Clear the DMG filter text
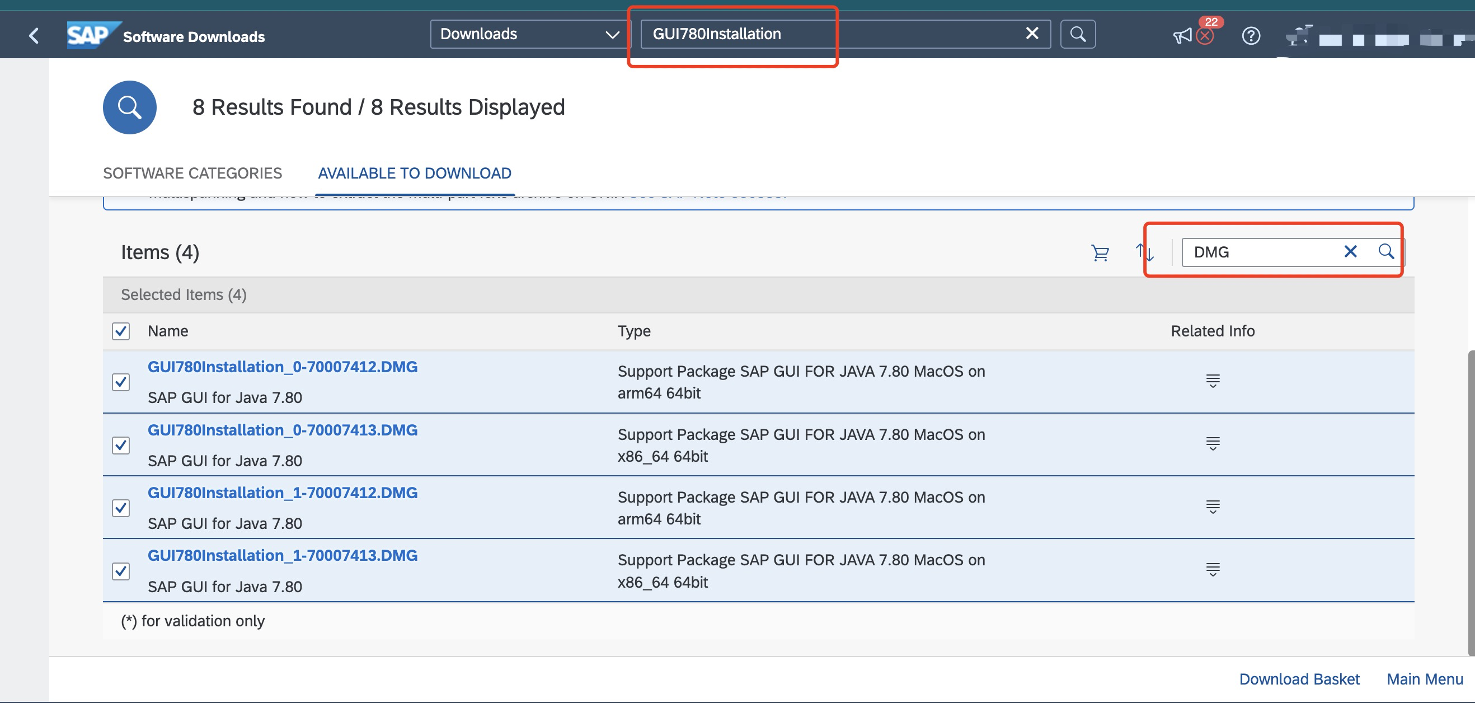This screenshot has height=703, width=1475. click(x=1350, y=251)
